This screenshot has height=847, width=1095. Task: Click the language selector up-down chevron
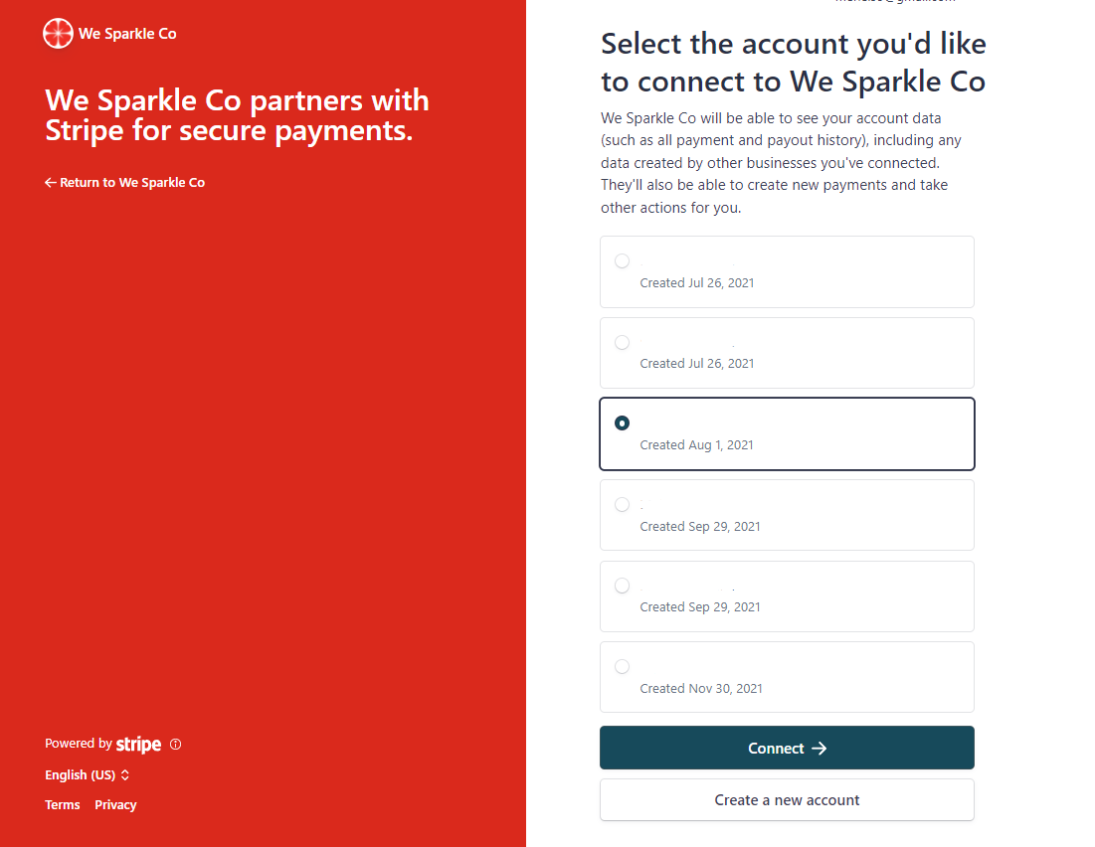(x=125, y=775)
